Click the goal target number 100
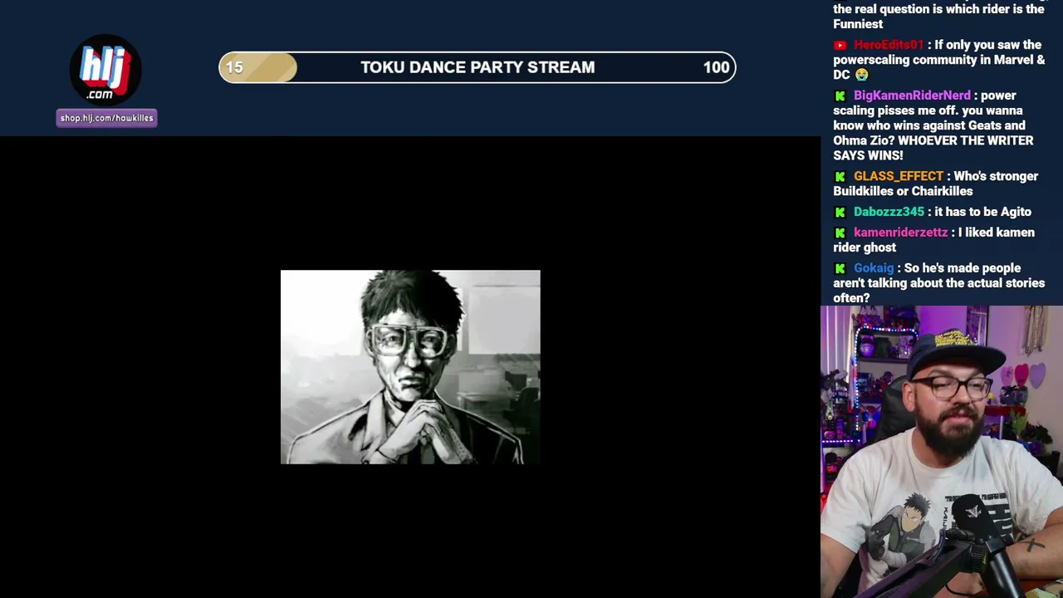The image size is (1063, 598). (716, 67)
